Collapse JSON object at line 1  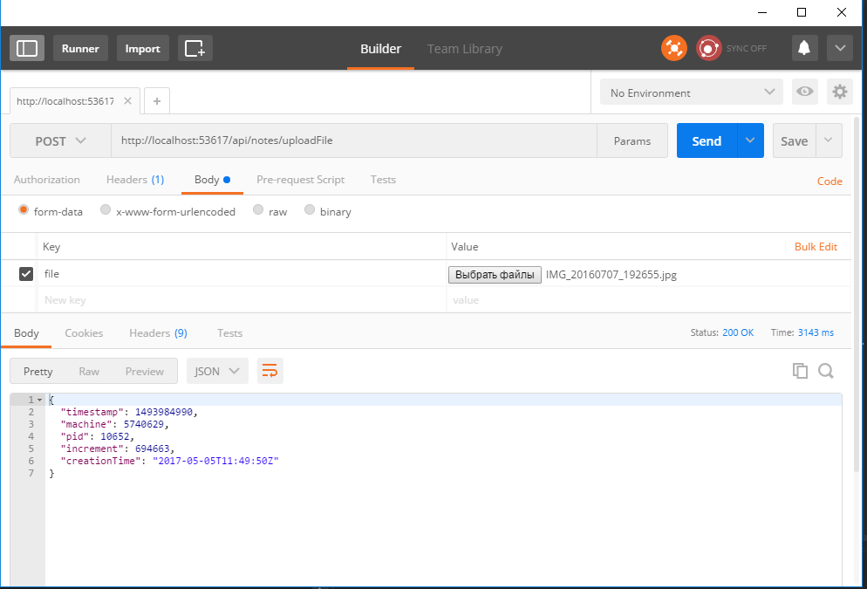[40, 400]
